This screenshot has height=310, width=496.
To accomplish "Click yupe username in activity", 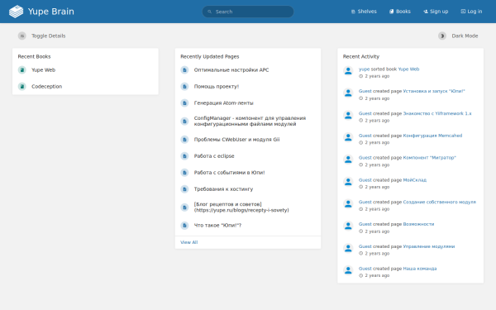I will 364,69.
